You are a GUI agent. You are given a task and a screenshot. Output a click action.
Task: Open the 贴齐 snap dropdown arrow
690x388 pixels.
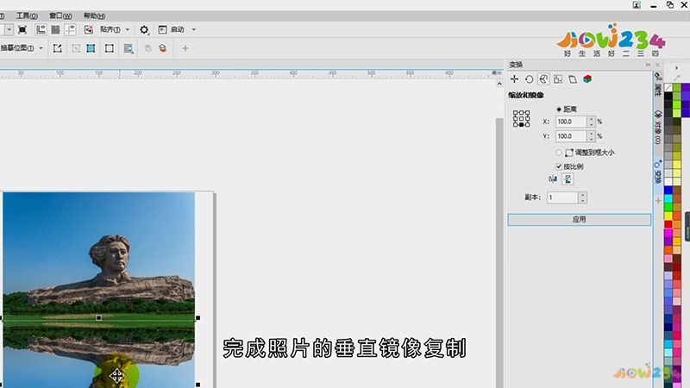pos(128,29)
